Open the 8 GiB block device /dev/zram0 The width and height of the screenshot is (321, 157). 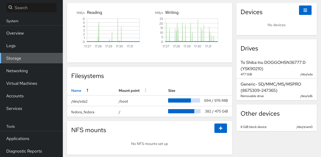click(x=276, y=127)
